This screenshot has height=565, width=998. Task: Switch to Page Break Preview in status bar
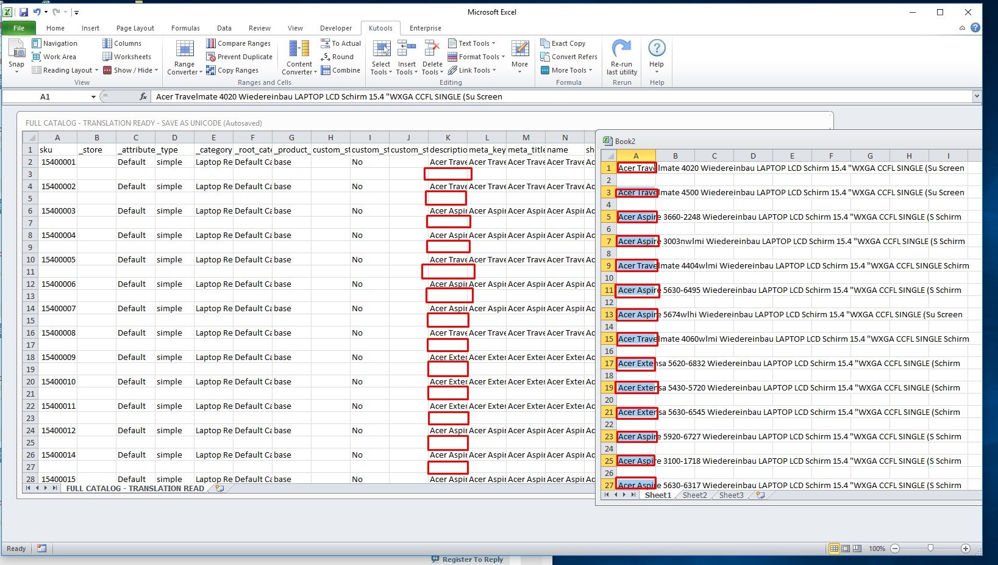(857, 549)
